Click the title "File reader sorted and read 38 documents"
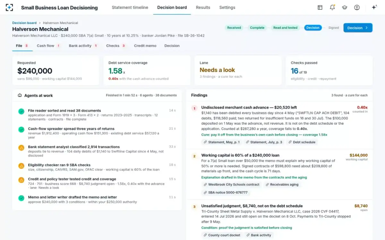The image size is (385, 240). [64, 111]
